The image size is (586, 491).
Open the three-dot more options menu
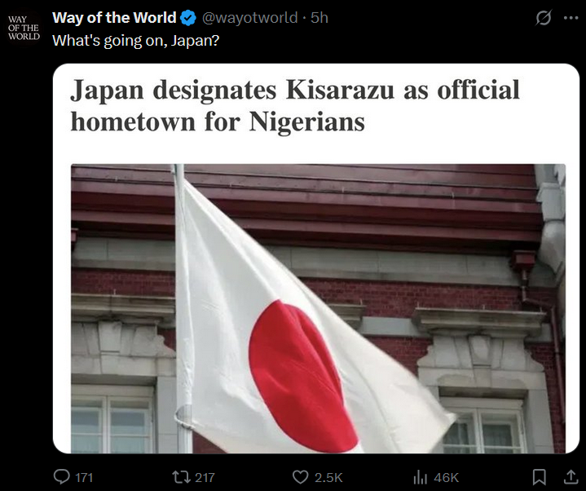click(x=571, y=18)
